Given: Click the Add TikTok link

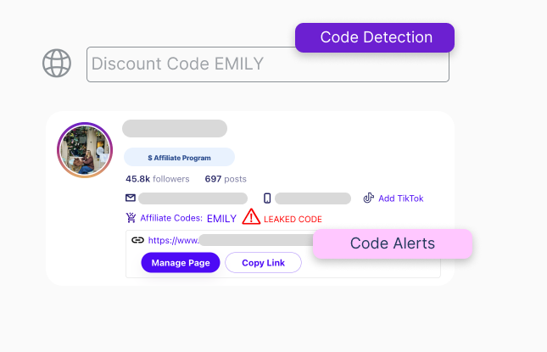Looking at the screenshot, I should point(400,198).
